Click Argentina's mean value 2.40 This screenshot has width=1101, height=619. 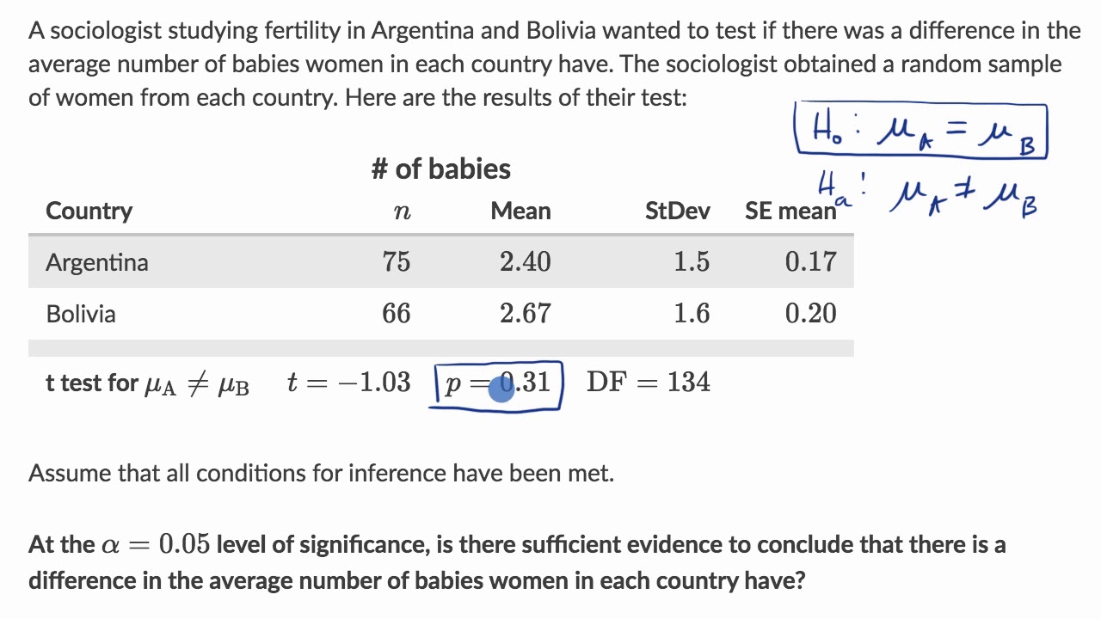[x=525, y=262]
